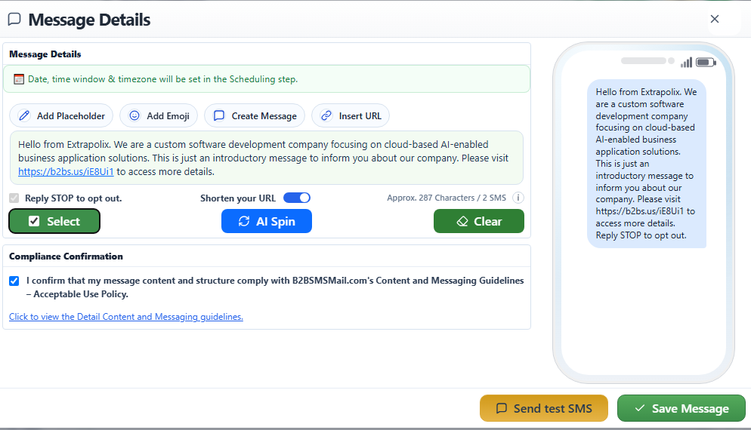Click the calendar icon in scheduling notice
The image size is (751, 430).
click(19, 79)
